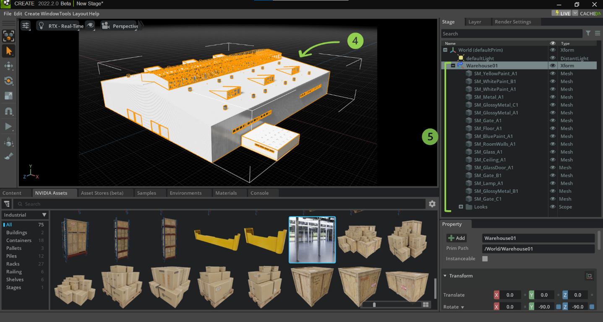Open the Content tab
Image resolution: width=603 pixels, height=322 pixels.
(12, 193)
